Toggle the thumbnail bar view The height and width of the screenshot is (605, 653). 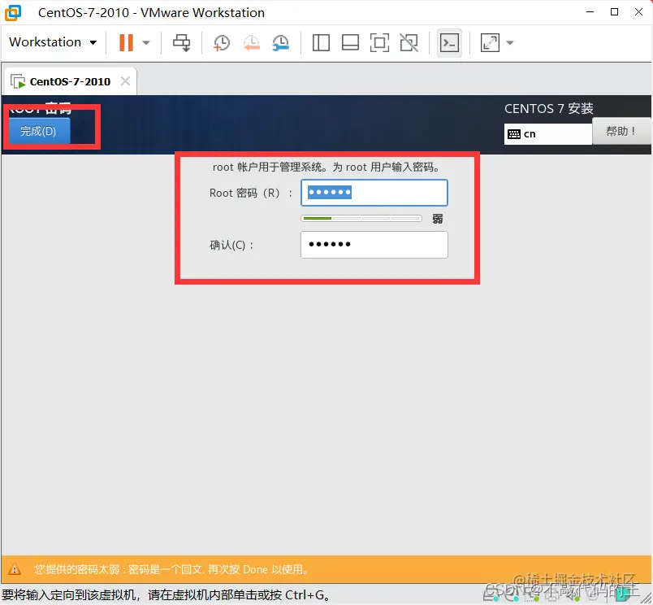click(x=350, y=42)
